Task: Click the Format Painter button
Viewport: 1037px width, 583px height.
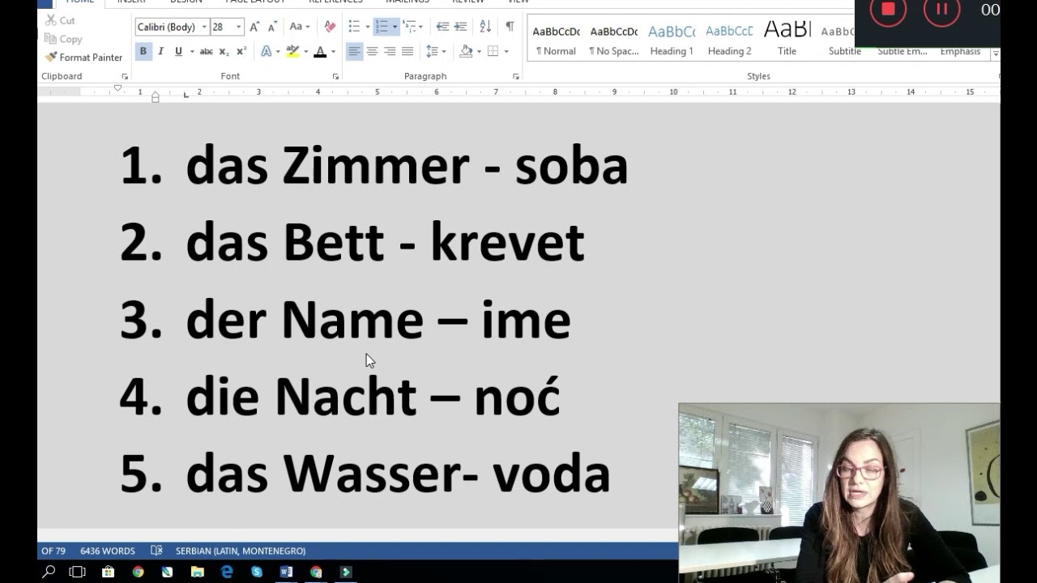Action: tap(83, 57)
